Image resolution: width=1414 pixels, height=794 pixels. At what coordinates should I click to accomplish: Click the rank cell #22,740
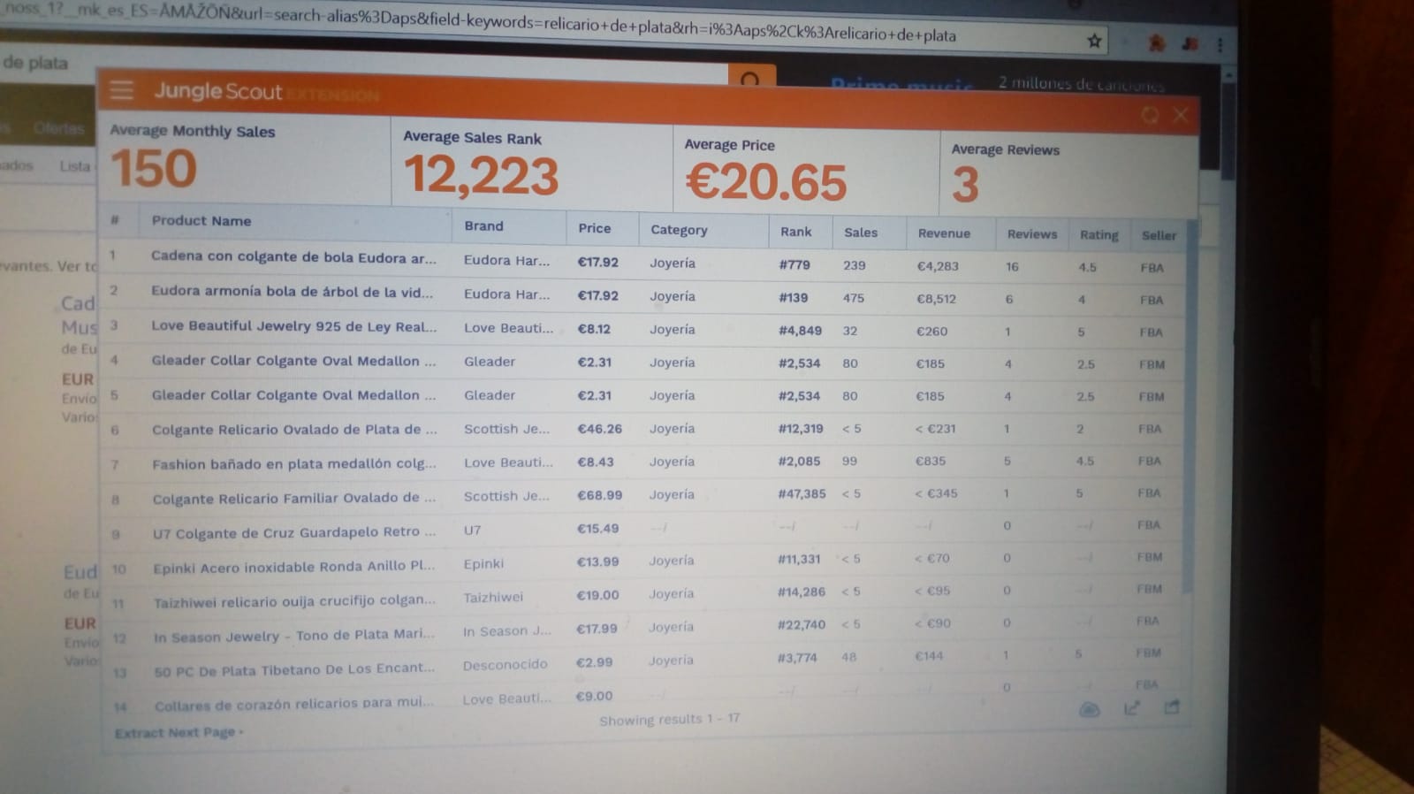[802, 624]
